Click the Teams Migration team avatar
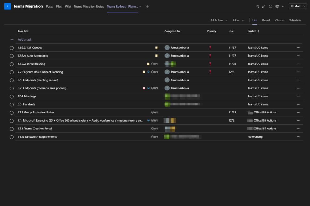This screenshot has width=310, height=206. click(x=8, y=6)
